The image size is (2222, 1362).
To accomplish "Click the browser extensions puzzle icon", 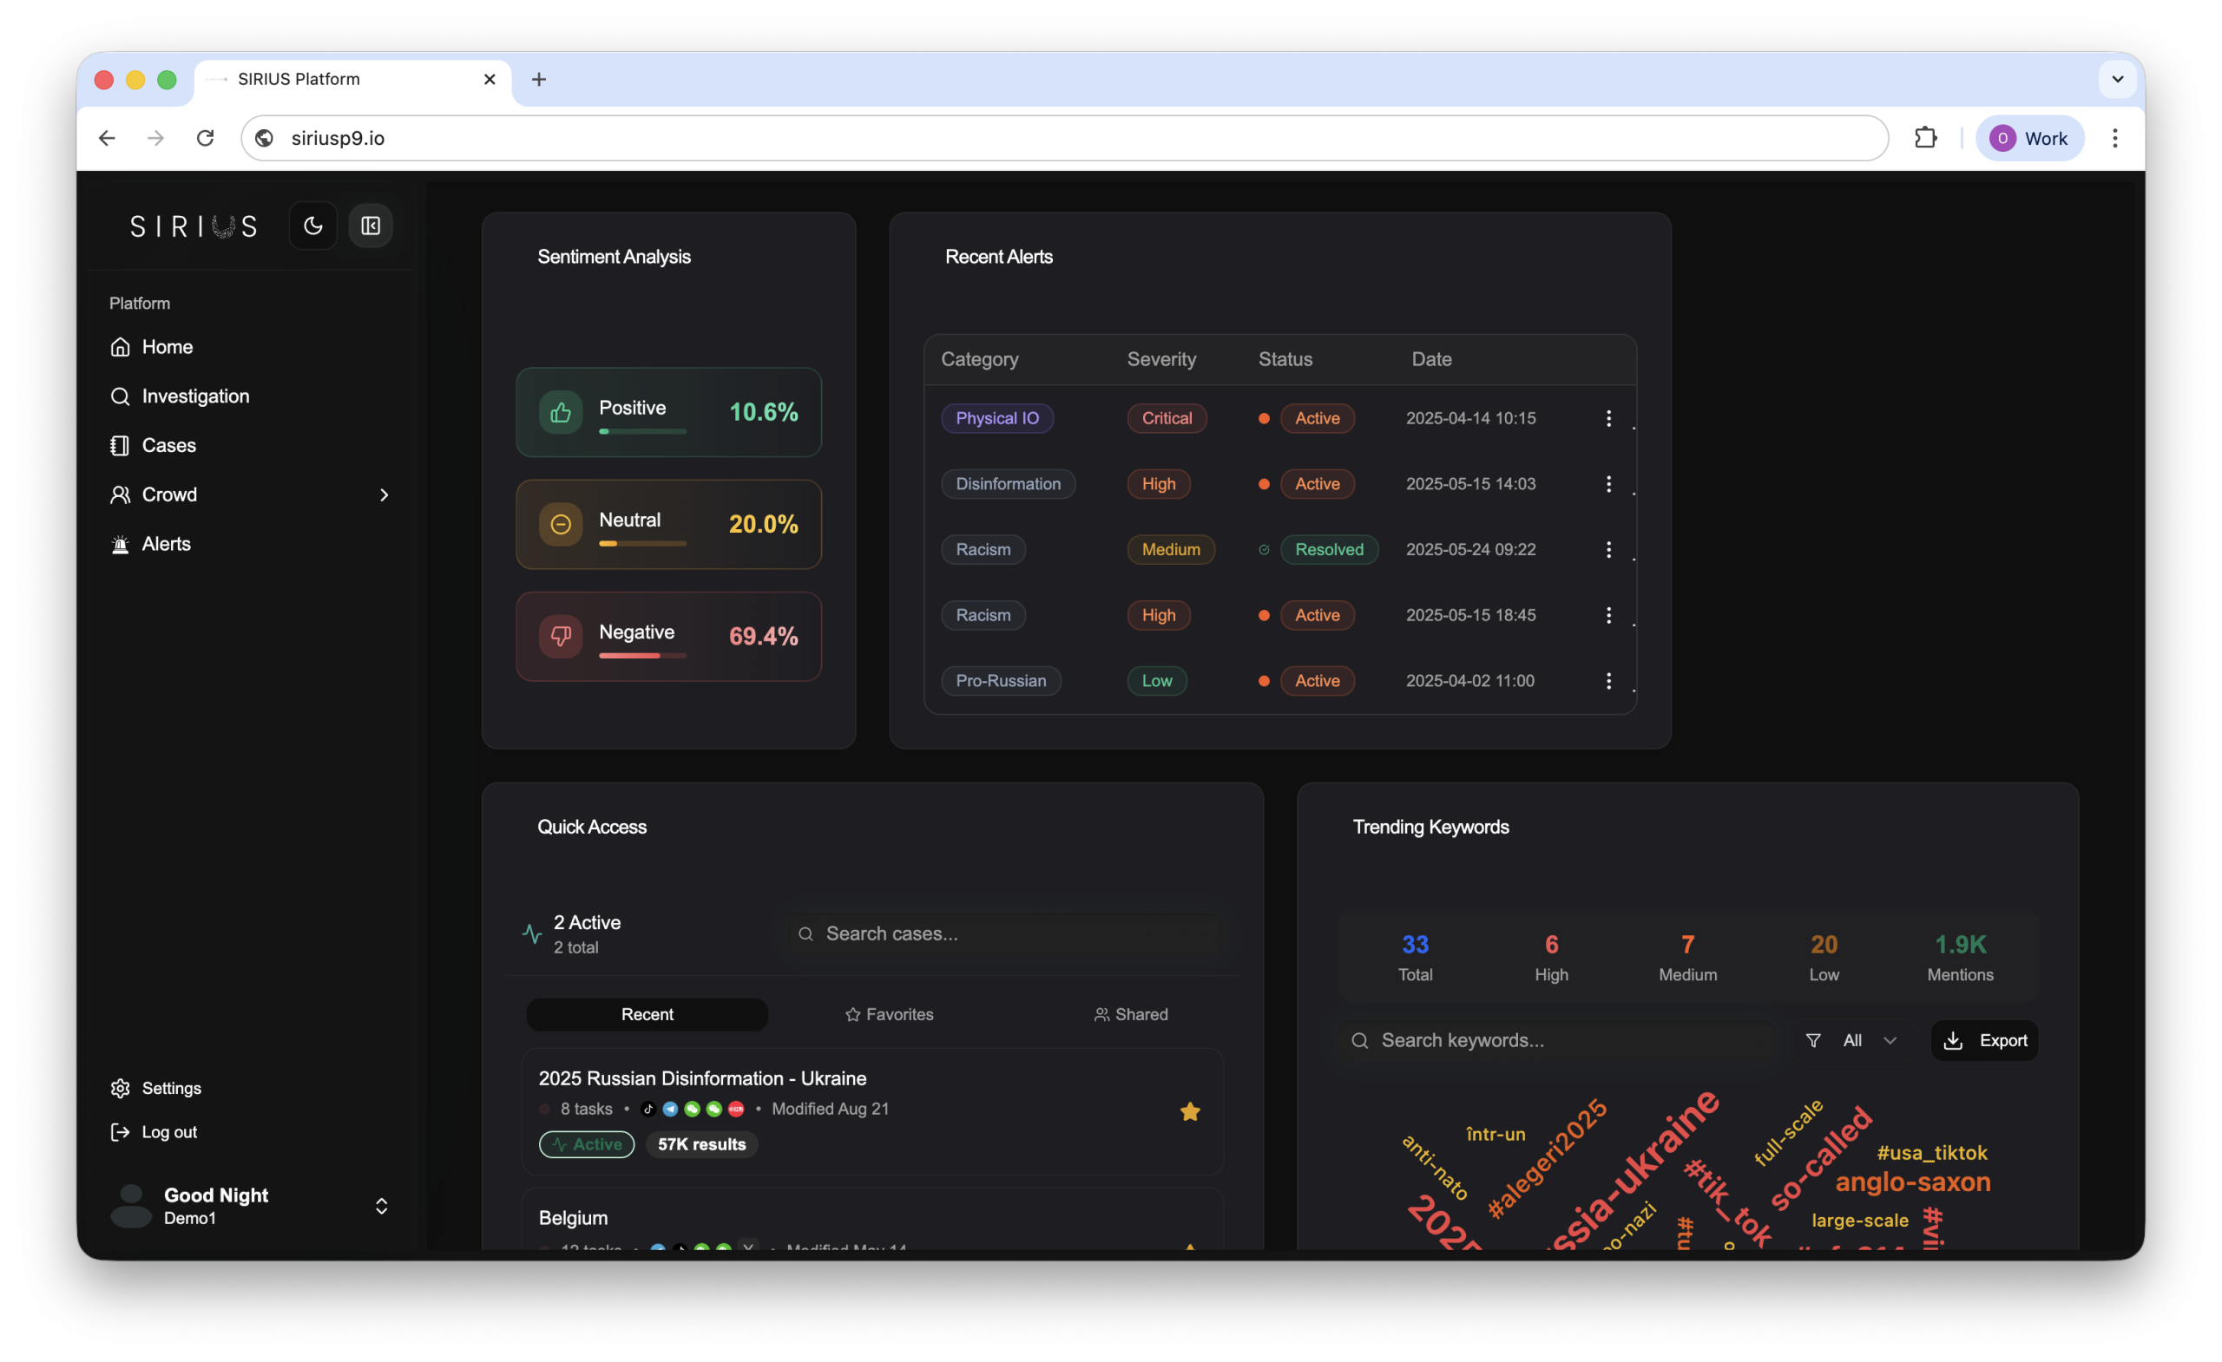I will (1924, 138).
